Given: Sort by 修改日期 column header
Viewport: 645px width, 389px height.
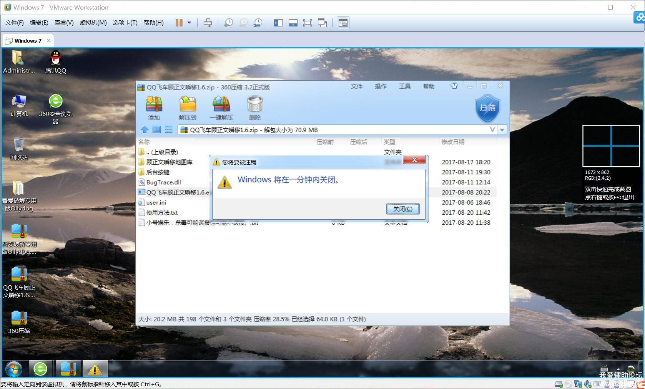Looking at the screenshot, I should pyautogui.click(x=468, y=142).
